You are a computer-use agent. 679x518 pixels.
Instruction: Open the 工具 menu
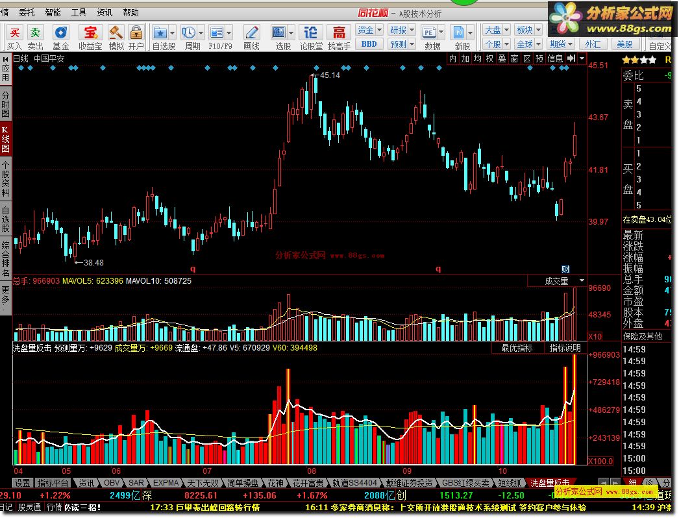pyautogui.click(x=79, y=12)
